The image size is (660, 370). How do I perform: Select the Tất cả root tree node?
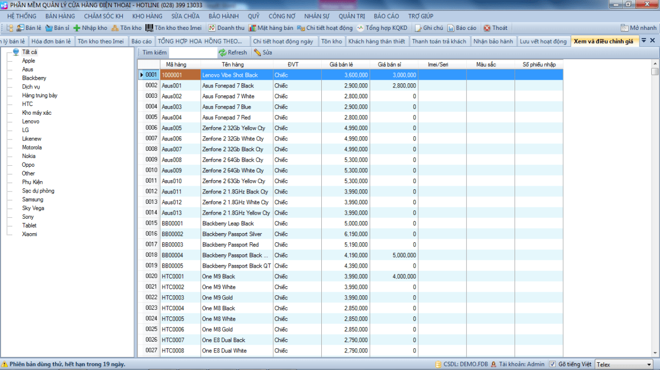click(x=29, y=52)
